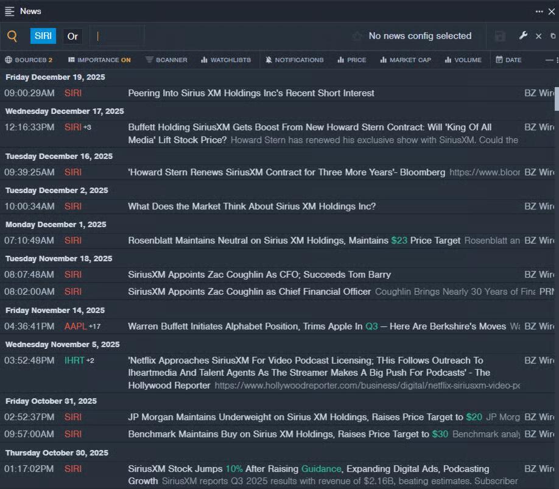This screenshot has height=489, width=559.
Task: Expand the Sources filter dropdown
Action: pyautogui.click(x=29, y=60)
